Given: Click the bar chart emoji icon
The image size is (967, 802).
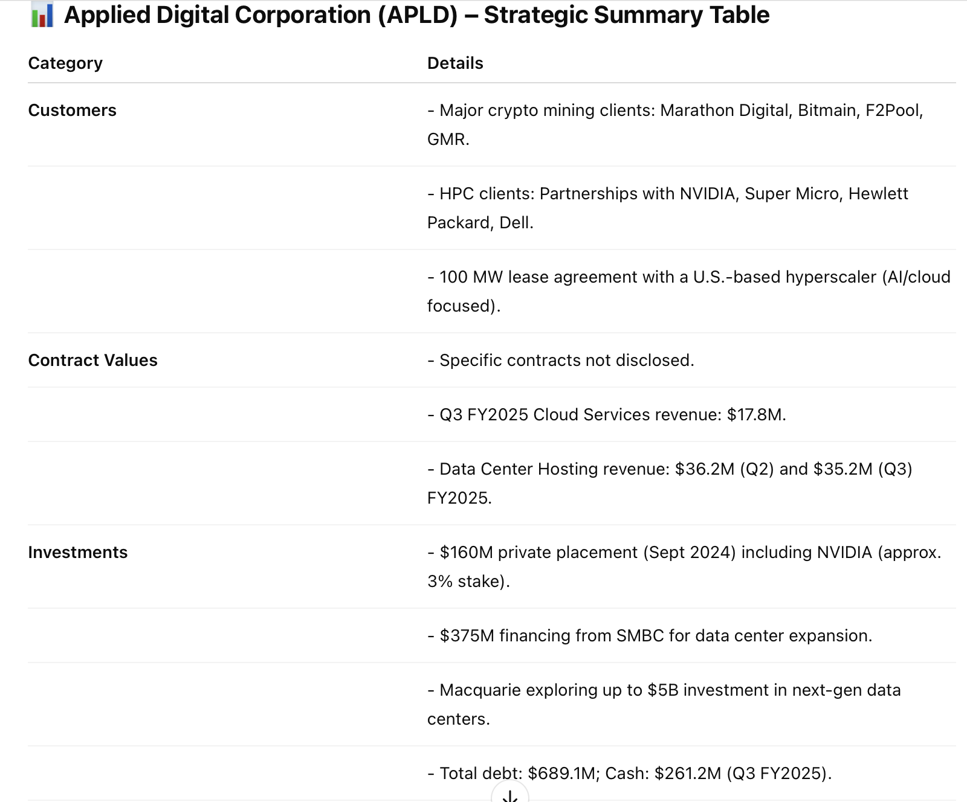Looking at the screenshot, I should [x=42, y=14].
